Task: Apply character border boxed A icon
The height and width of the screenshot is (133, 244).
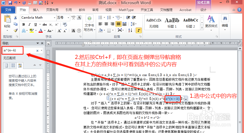Action: coord(79,17)
